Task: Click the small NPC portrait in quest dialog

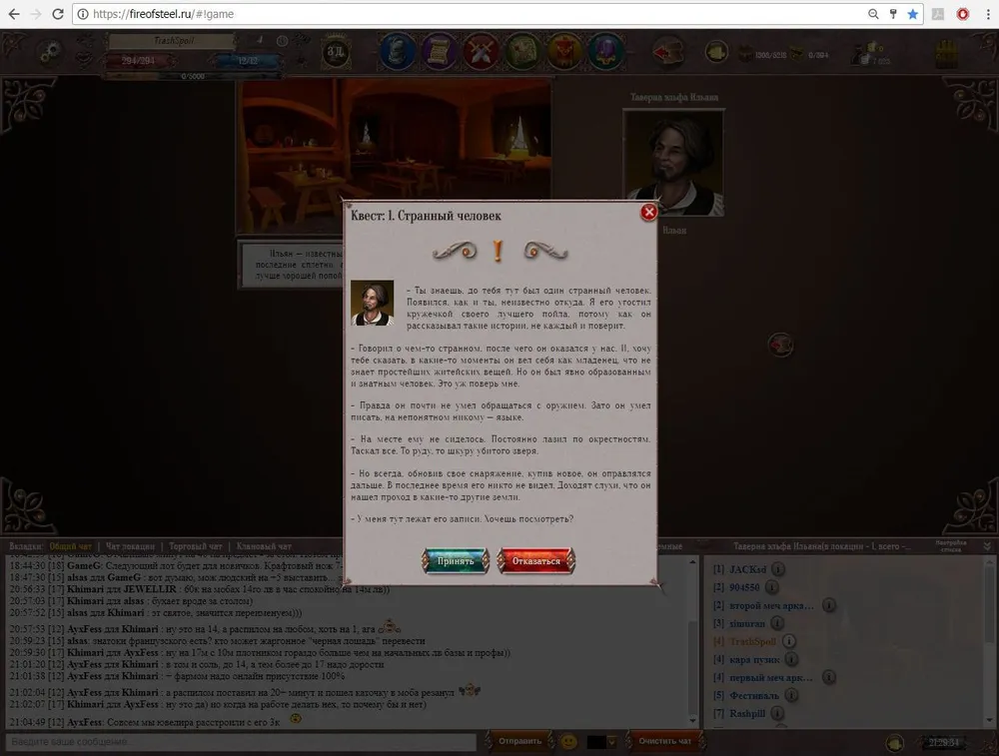Action: point(372,304)
